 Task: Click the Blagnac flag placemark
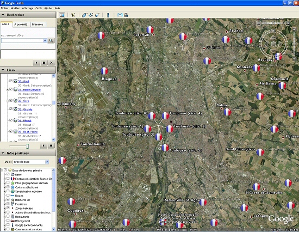104,71
